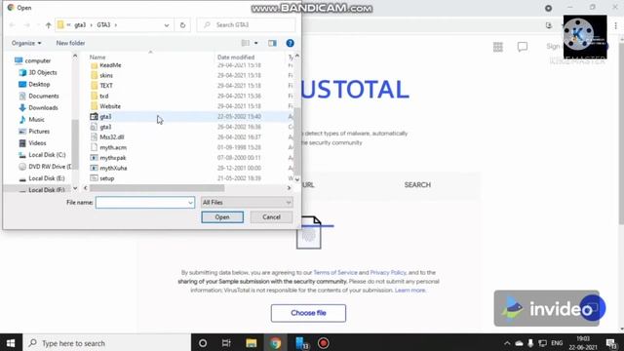Click the Cortana circle icon on taskbar
The image size is (624, 351).
[x=203, y=343]
